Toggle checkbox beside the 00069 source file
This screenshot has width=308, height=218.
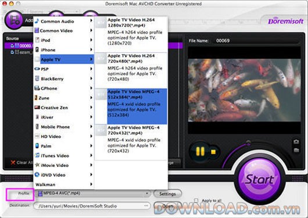(12, 46)
